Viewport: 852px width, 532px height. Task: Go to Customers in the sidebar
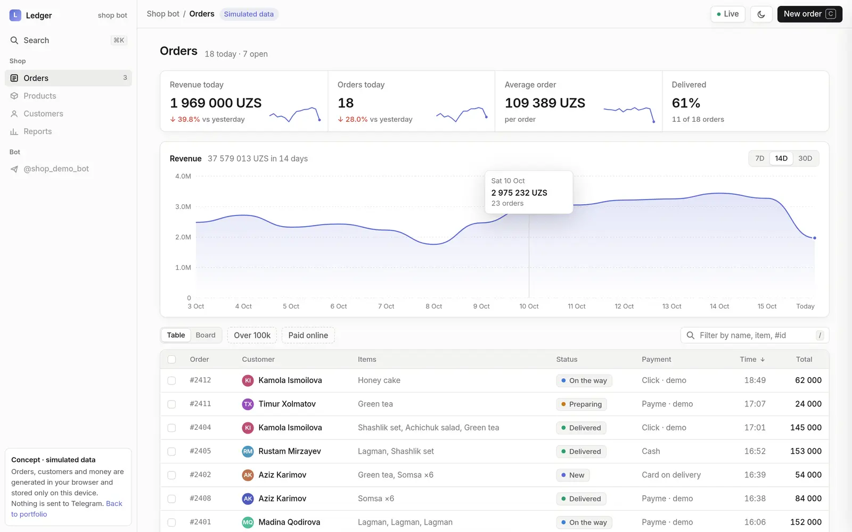(x=68, y=114)
